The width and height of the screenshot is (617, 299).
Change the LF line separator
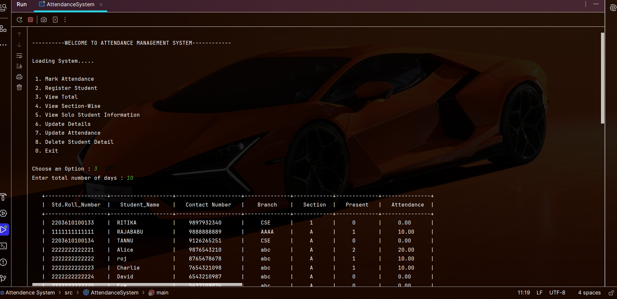pyautogui.click(x=540, y=293)
